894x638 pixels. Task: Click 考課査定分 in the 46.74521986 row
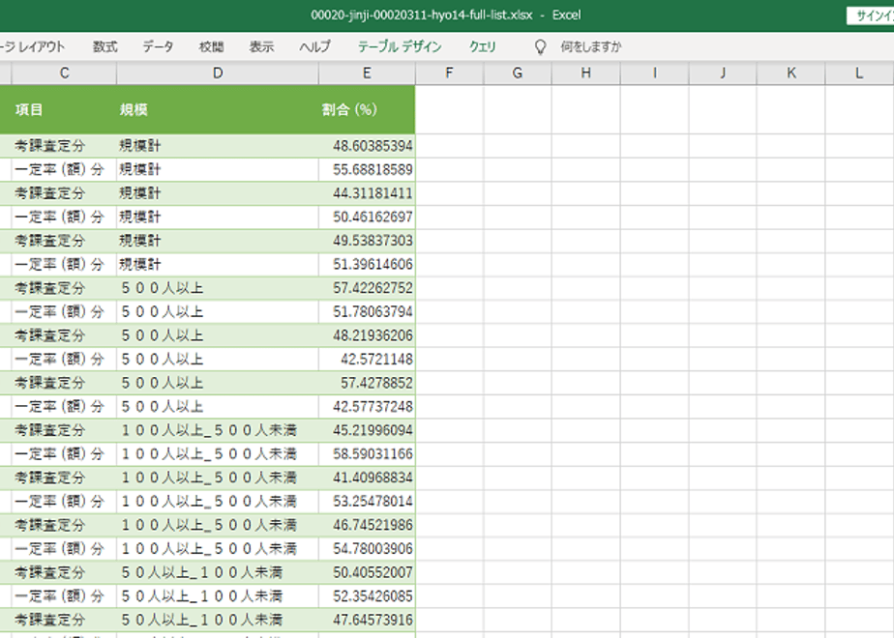pos(49,525)
